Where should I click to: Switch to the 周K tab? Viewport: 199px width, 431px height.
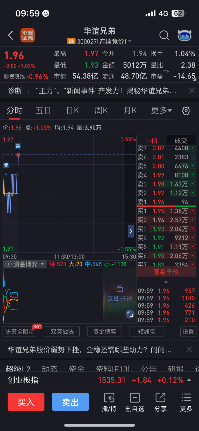click(x=101, y=111)
